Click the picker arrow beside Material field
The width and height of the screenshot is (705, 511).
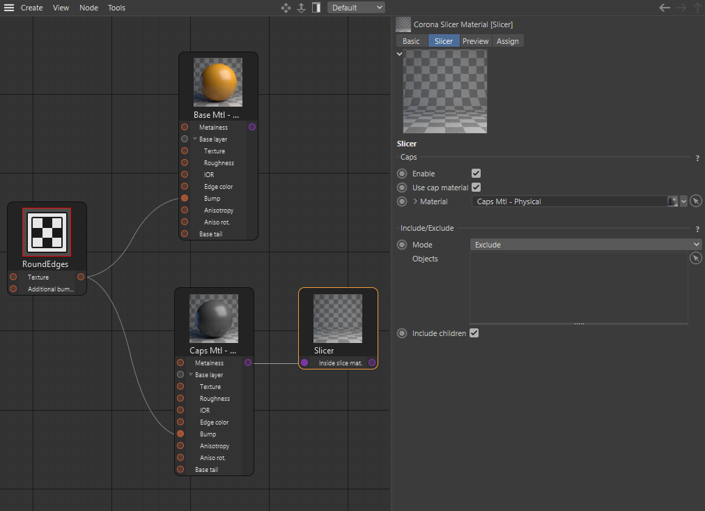pos(695,201)
